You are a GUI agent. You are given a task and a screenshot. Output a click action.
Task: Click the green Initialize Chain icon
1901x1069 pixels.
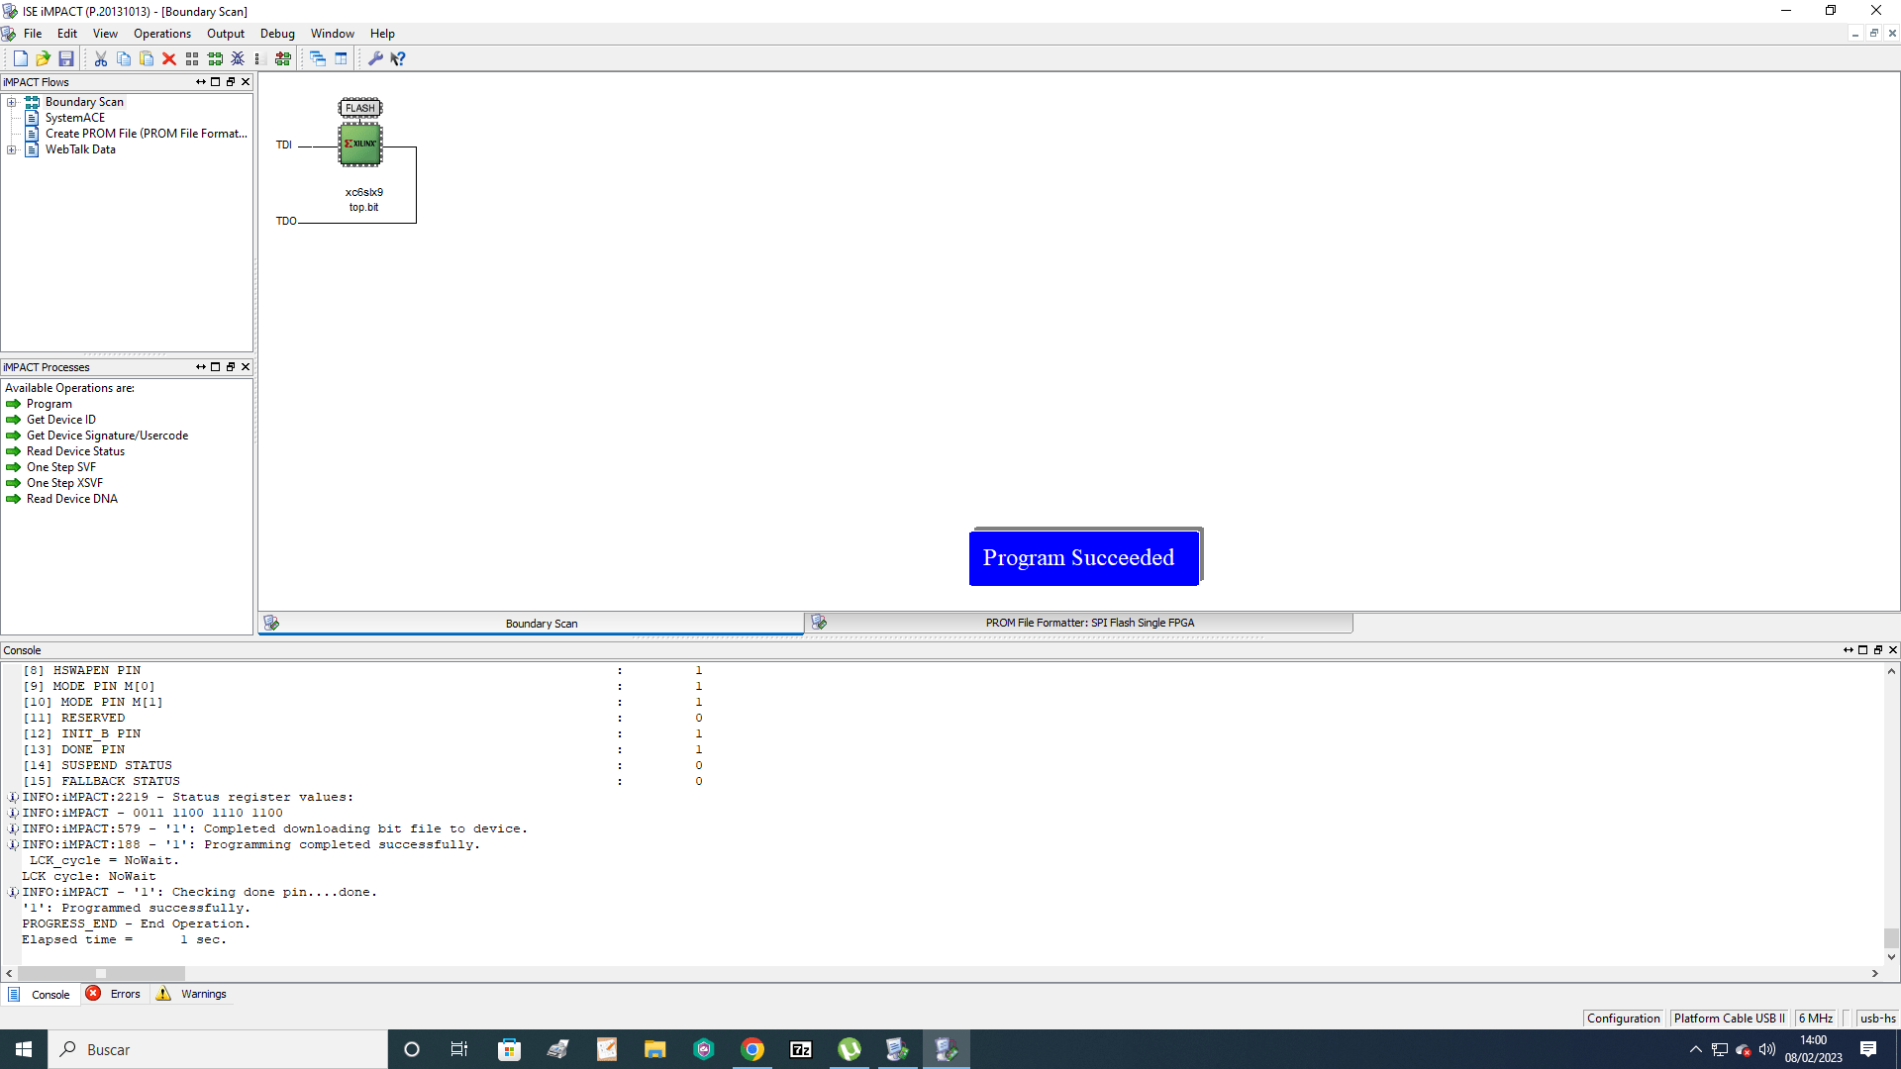(x=215, y=58)
